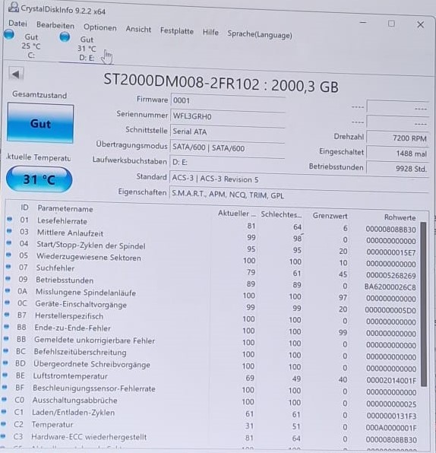This screenshot has height=453, width=436.
Task: Click status dot of Geräte-Einschaltvorgänge row
Action: [8, 303]
